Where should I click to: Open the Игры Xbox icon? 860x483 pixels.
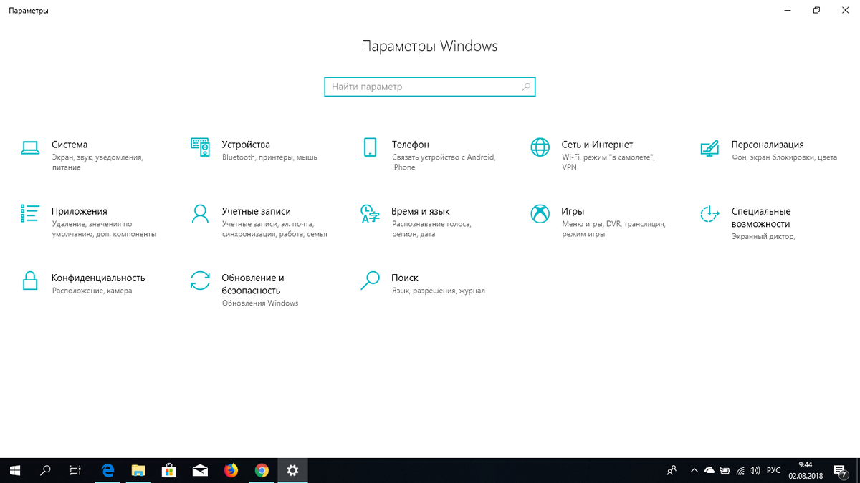(540, 213)
